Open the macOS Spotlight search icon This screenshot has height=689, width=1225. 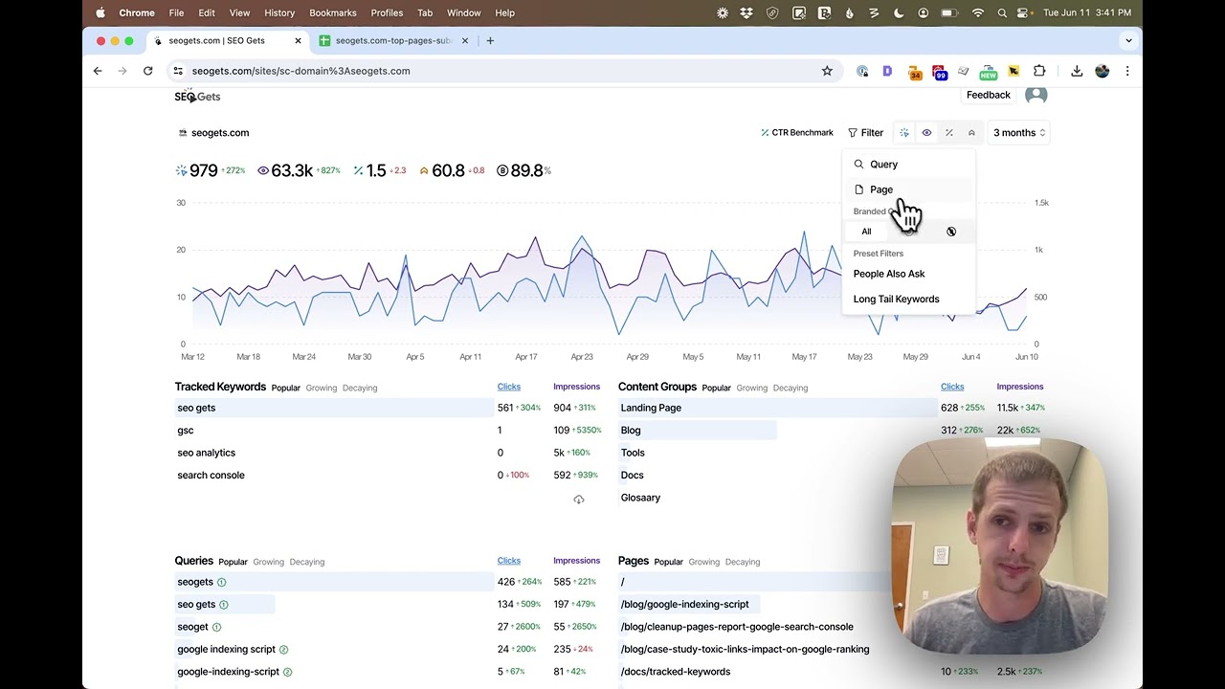(1002, 13)
